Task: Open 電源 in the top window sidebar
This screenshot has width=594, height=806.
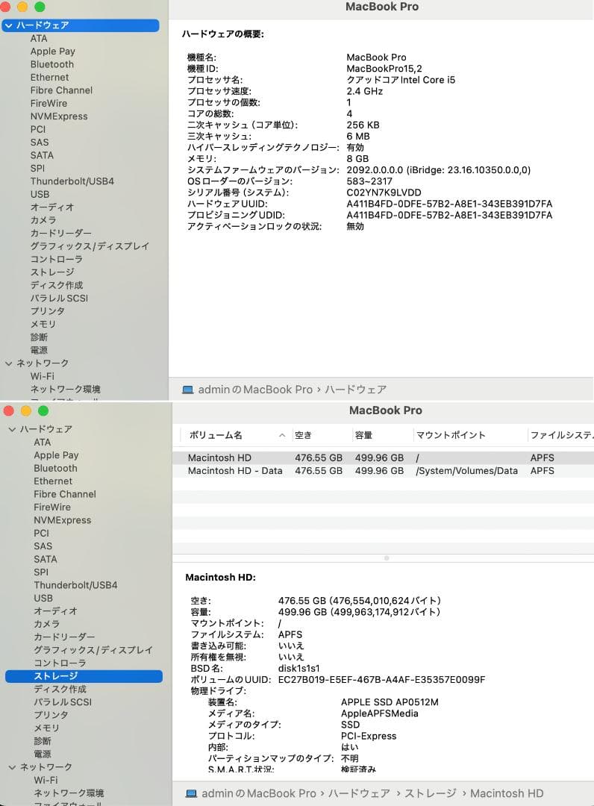Action: 39,350
